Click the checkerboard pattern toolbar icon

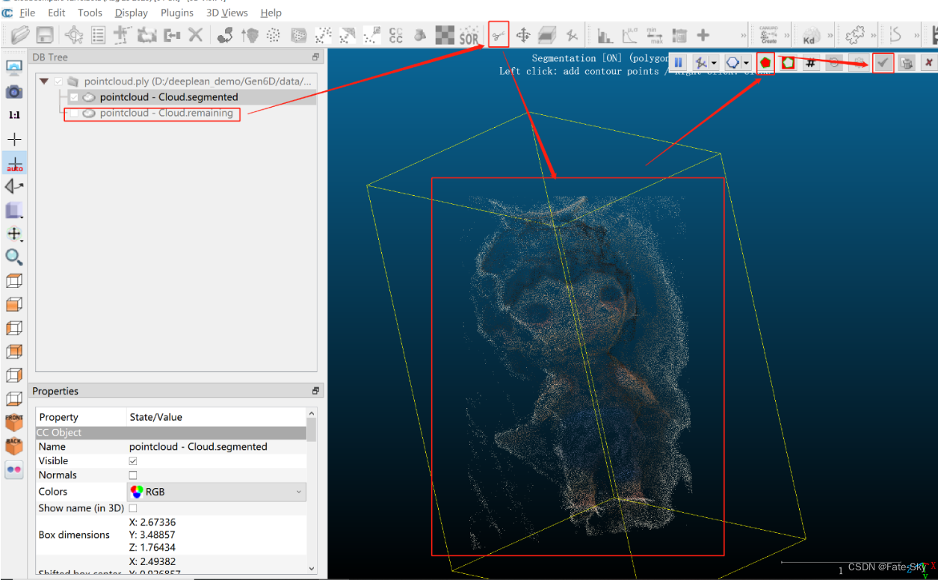point(445,34)
